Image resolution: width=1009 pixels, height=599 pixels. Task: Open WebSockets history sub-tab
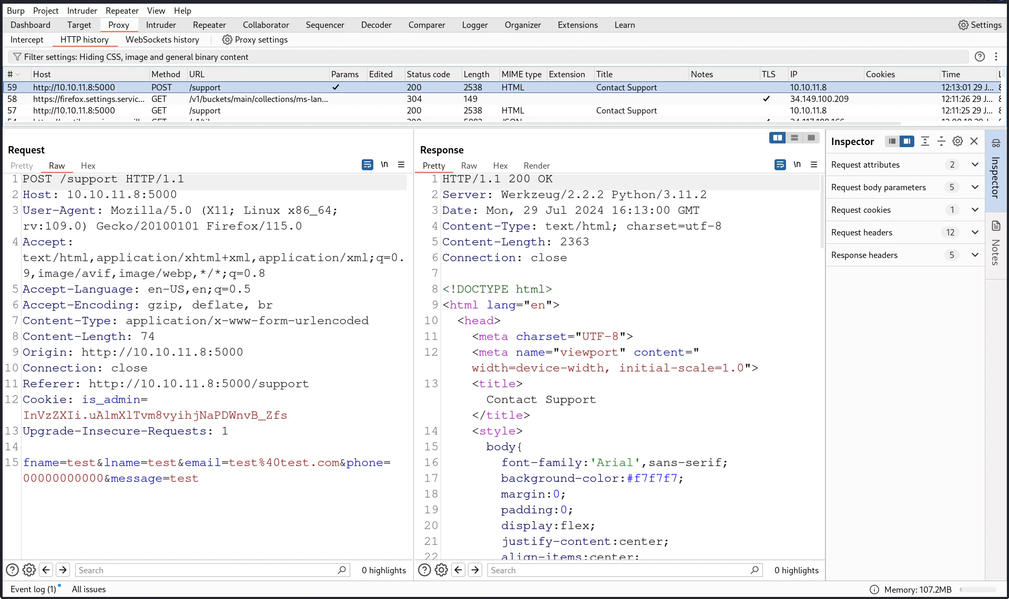[162, 39]
